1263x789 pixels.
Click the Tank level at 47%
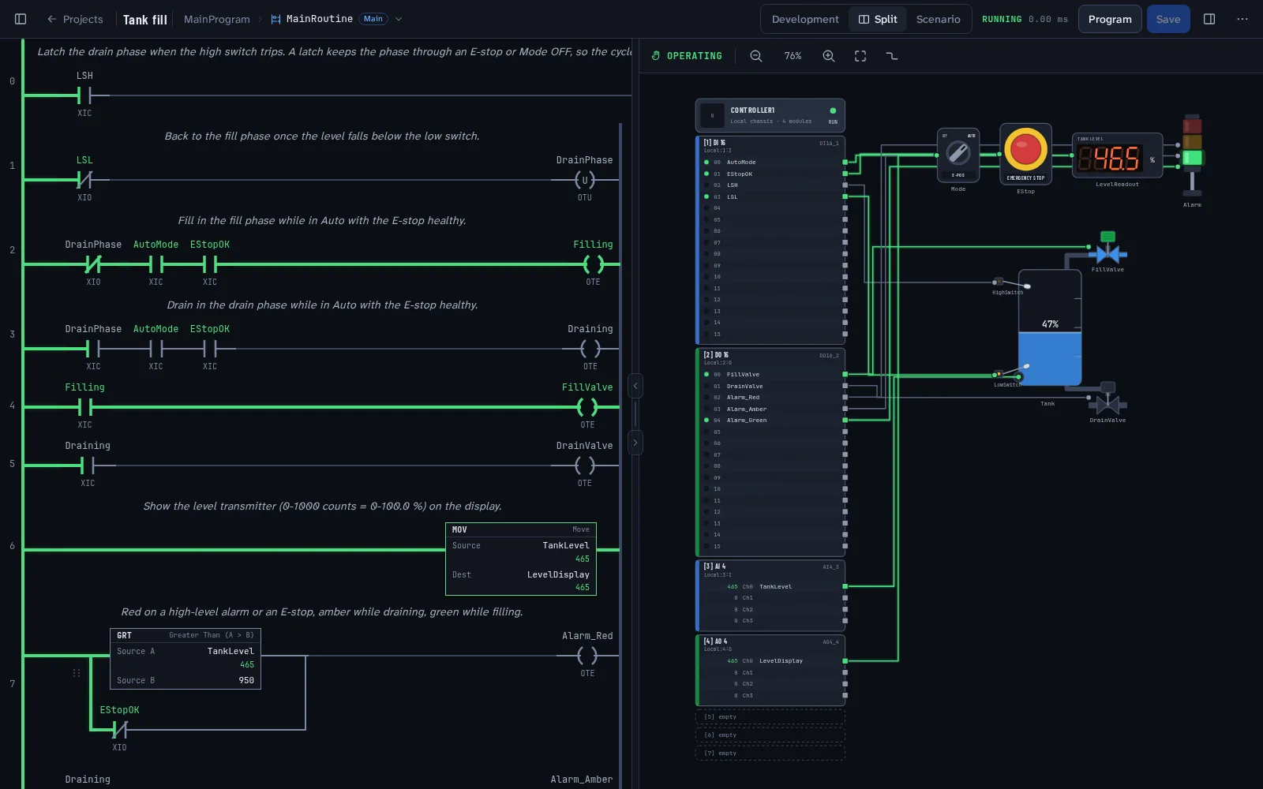tap(1050, 324)
